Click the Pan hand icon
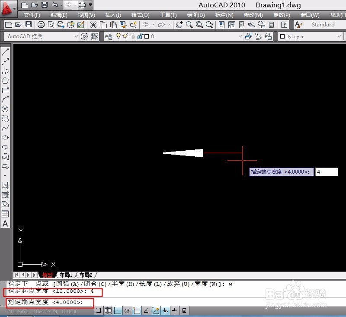Screen dimensions: 346x317 point(179,25)
